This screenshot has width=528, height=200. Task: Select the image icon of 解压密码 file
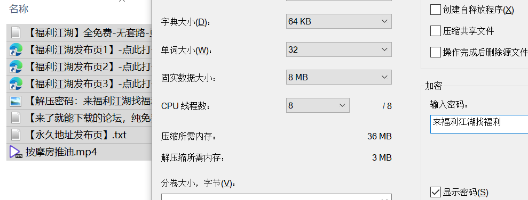[15, 101]
